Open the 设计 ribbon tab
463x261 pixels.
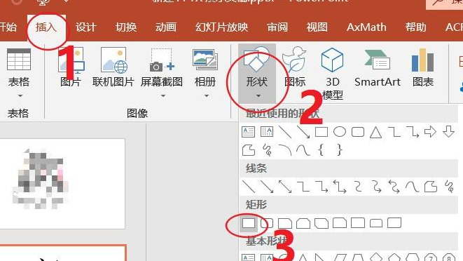pyautogui.click(x=86, y=27)
